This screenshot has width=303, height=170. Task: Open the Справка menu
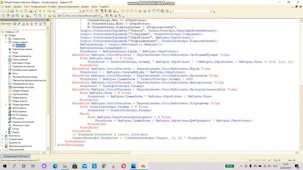point(104,7)
